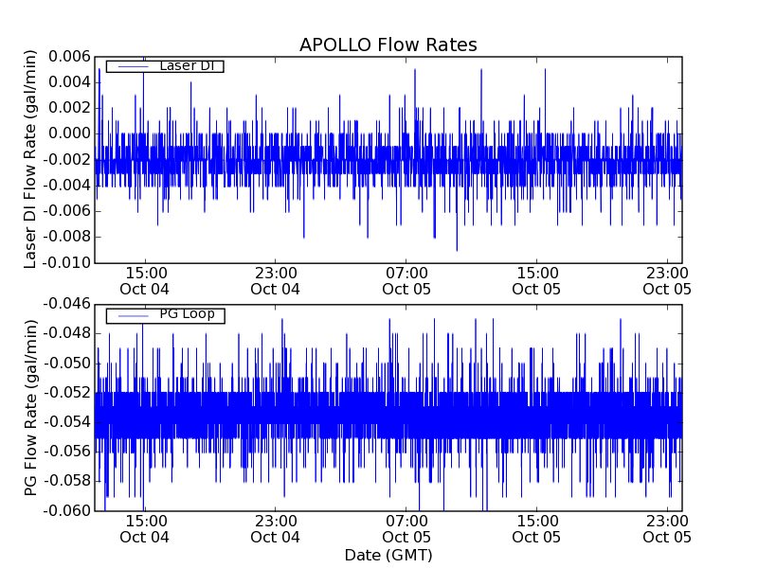This screenshot has height=568, width=758.
Task: Click the -0.006 tick label on top chart
Action: (x=66, y=211)
